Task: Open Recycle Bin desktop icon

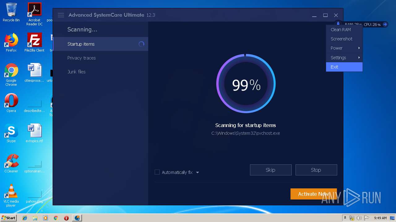Action: 11,12
